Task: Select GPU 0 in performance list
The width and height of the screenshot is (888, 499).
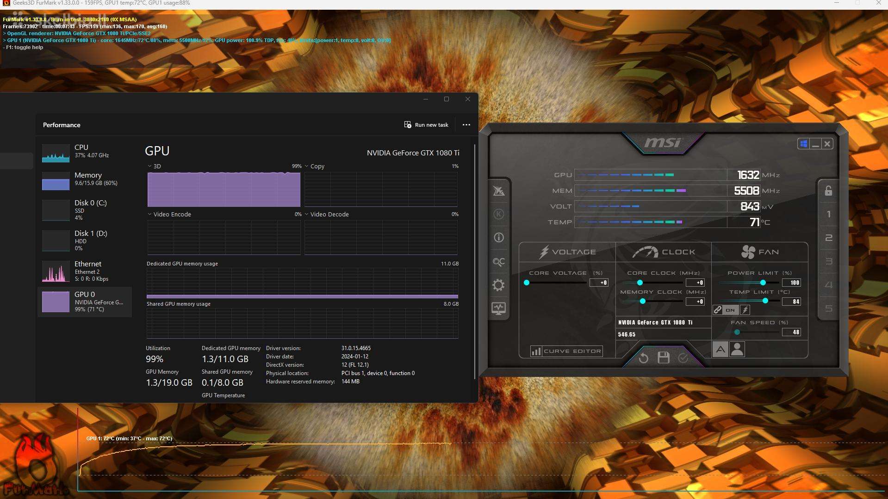Action: tap(85, 302)
